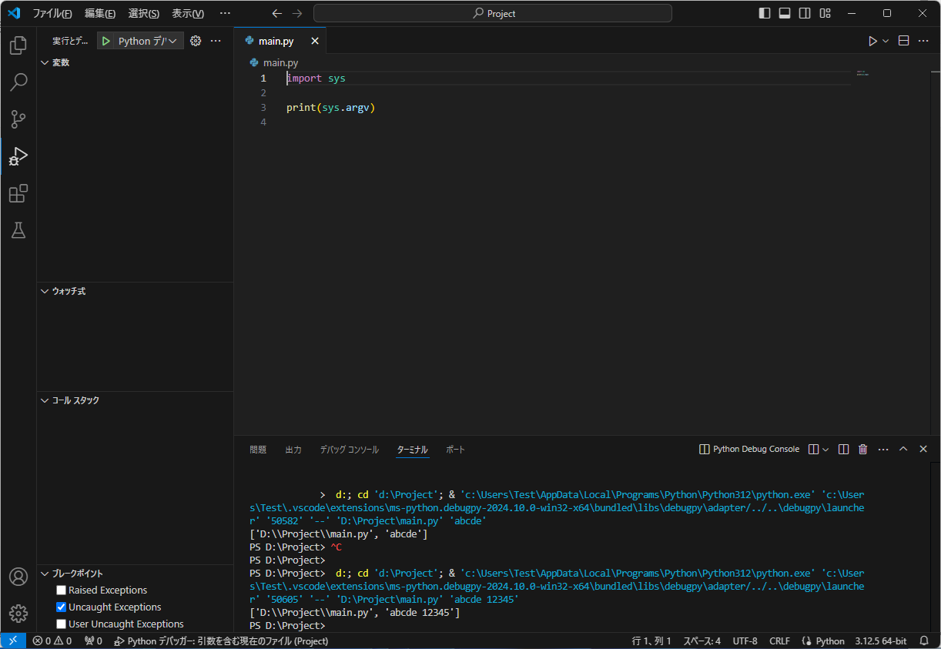Navigate back with the left arrow

276,13
